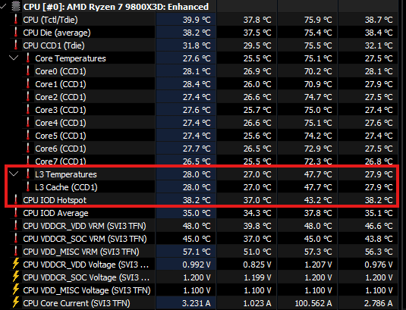
Task: Click lightning icon beside CPU VDDCR_SOC Voltage
Action: pyautogui.click(x=16, y=277)
